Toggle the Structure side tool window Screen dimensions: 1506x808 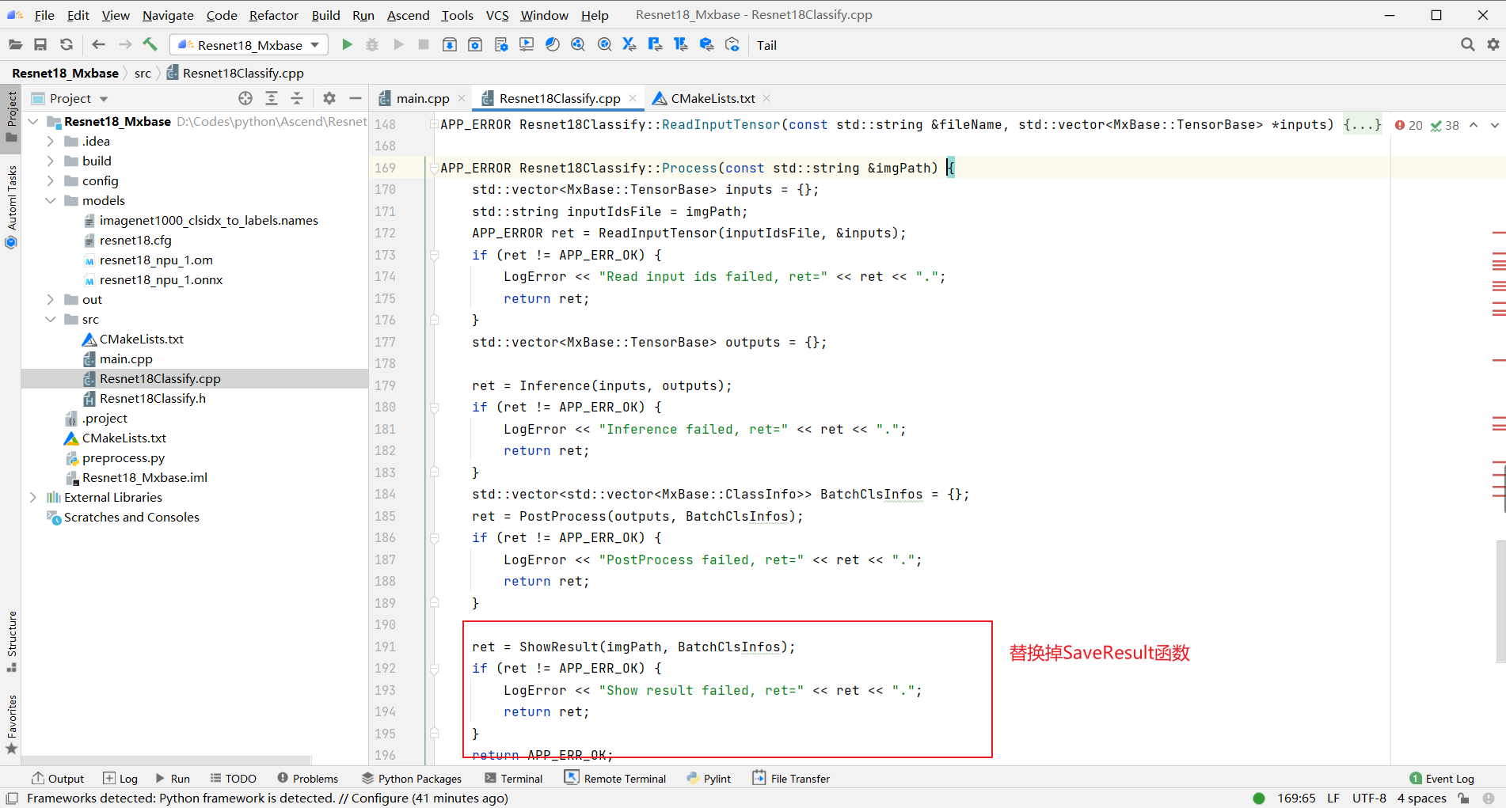coord(11,642)
